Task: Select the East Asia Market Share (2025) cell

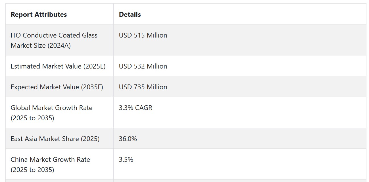Action: pos(59,138)
